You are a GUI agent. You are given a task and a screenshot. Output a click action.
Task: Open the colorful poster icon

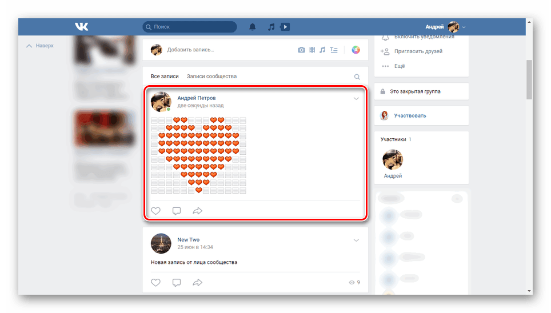click(356, 50)
